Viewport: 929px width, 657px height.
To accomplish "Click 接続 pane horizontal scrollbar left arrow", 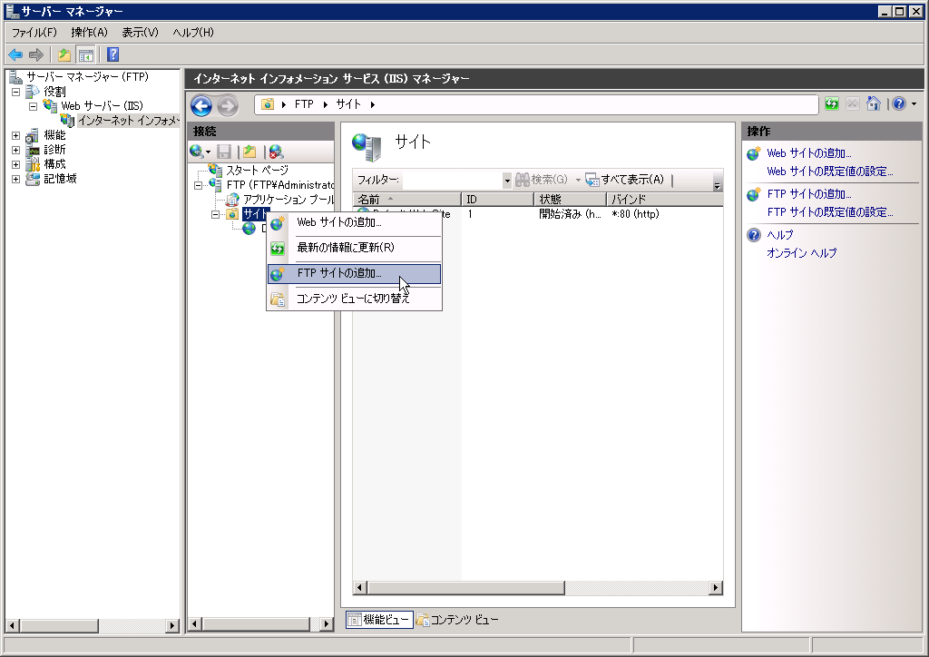I will pos(194,623).
